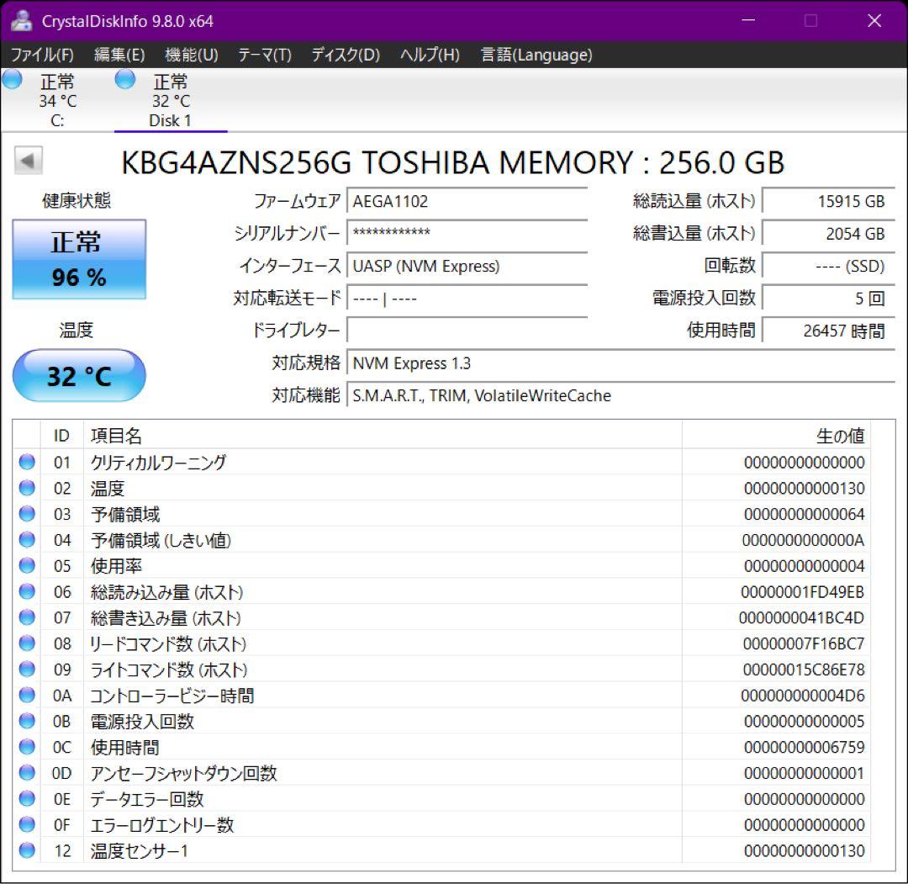Click status orb of row 07 総書き込み量

coord(27,617)
